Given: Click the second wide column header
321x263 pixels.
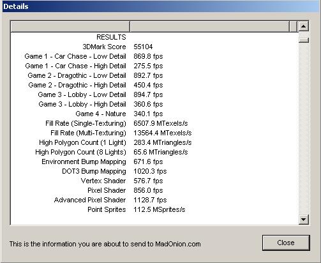Looking at the screenshot, I should click(x=209, y=27).
